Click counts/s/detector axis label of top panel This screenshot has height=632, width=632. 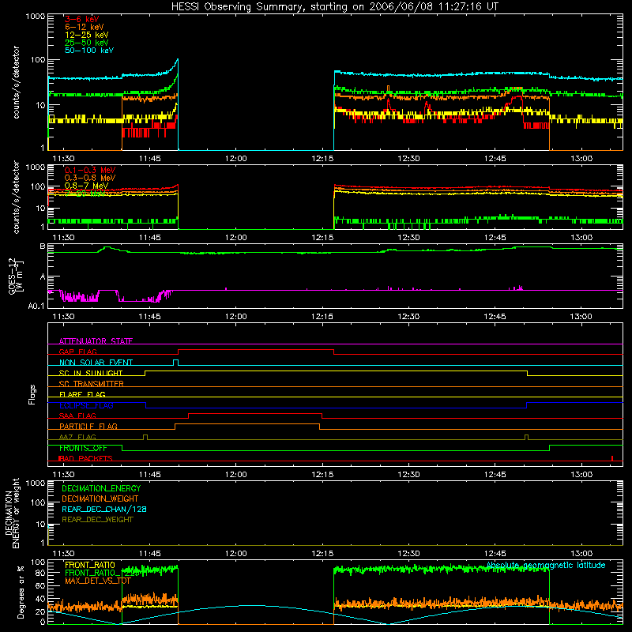coord(16,82)
